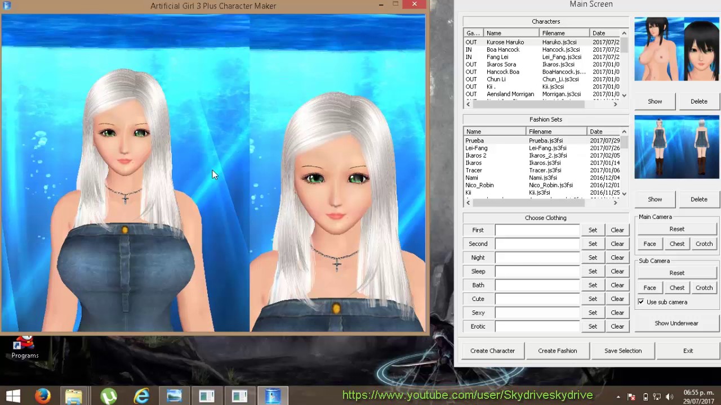The image size is (721, 405).
Task: Launch Firefox from the taskbar
Action: [43, 396]
